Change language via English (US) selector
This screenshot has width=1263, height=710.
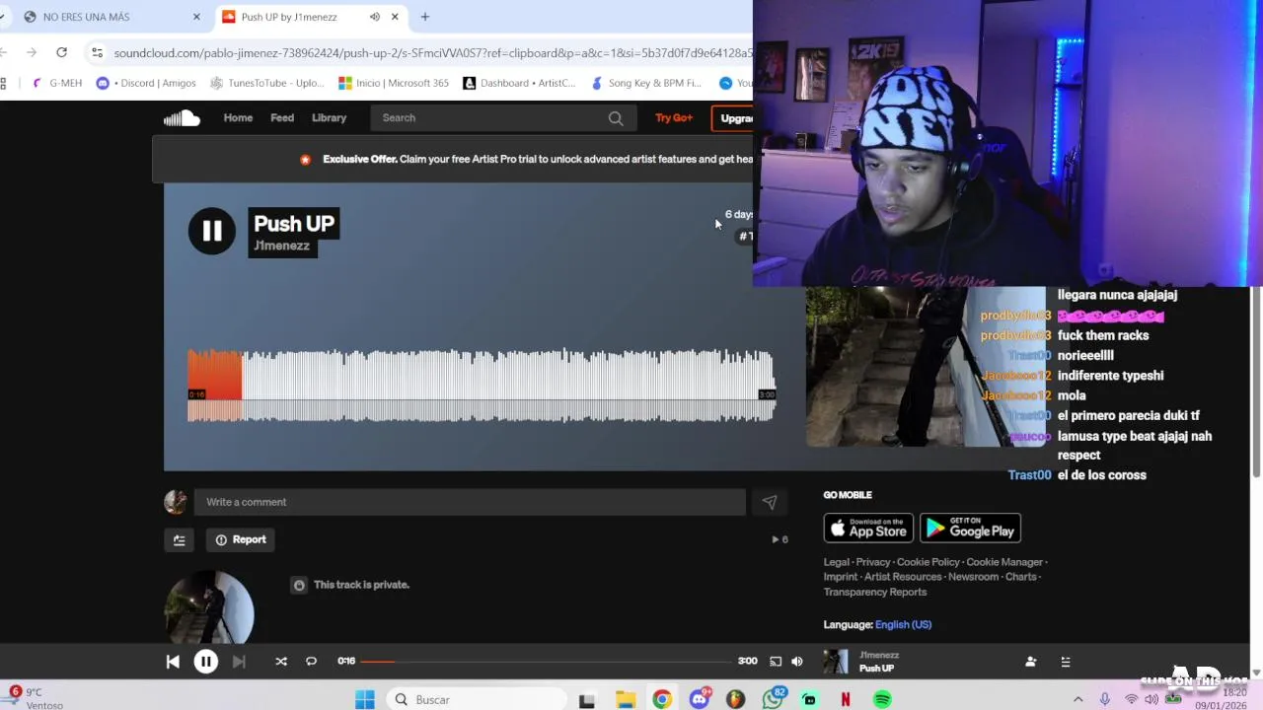click(x=903, y=624)
